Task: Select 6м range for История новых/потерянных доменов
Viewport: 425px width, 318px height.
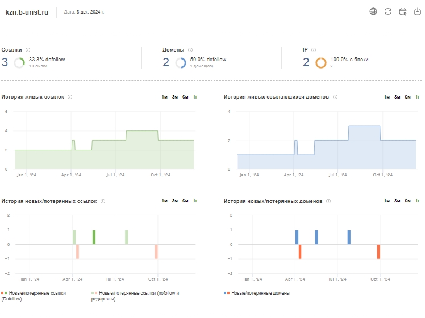Action: (407, 201)
